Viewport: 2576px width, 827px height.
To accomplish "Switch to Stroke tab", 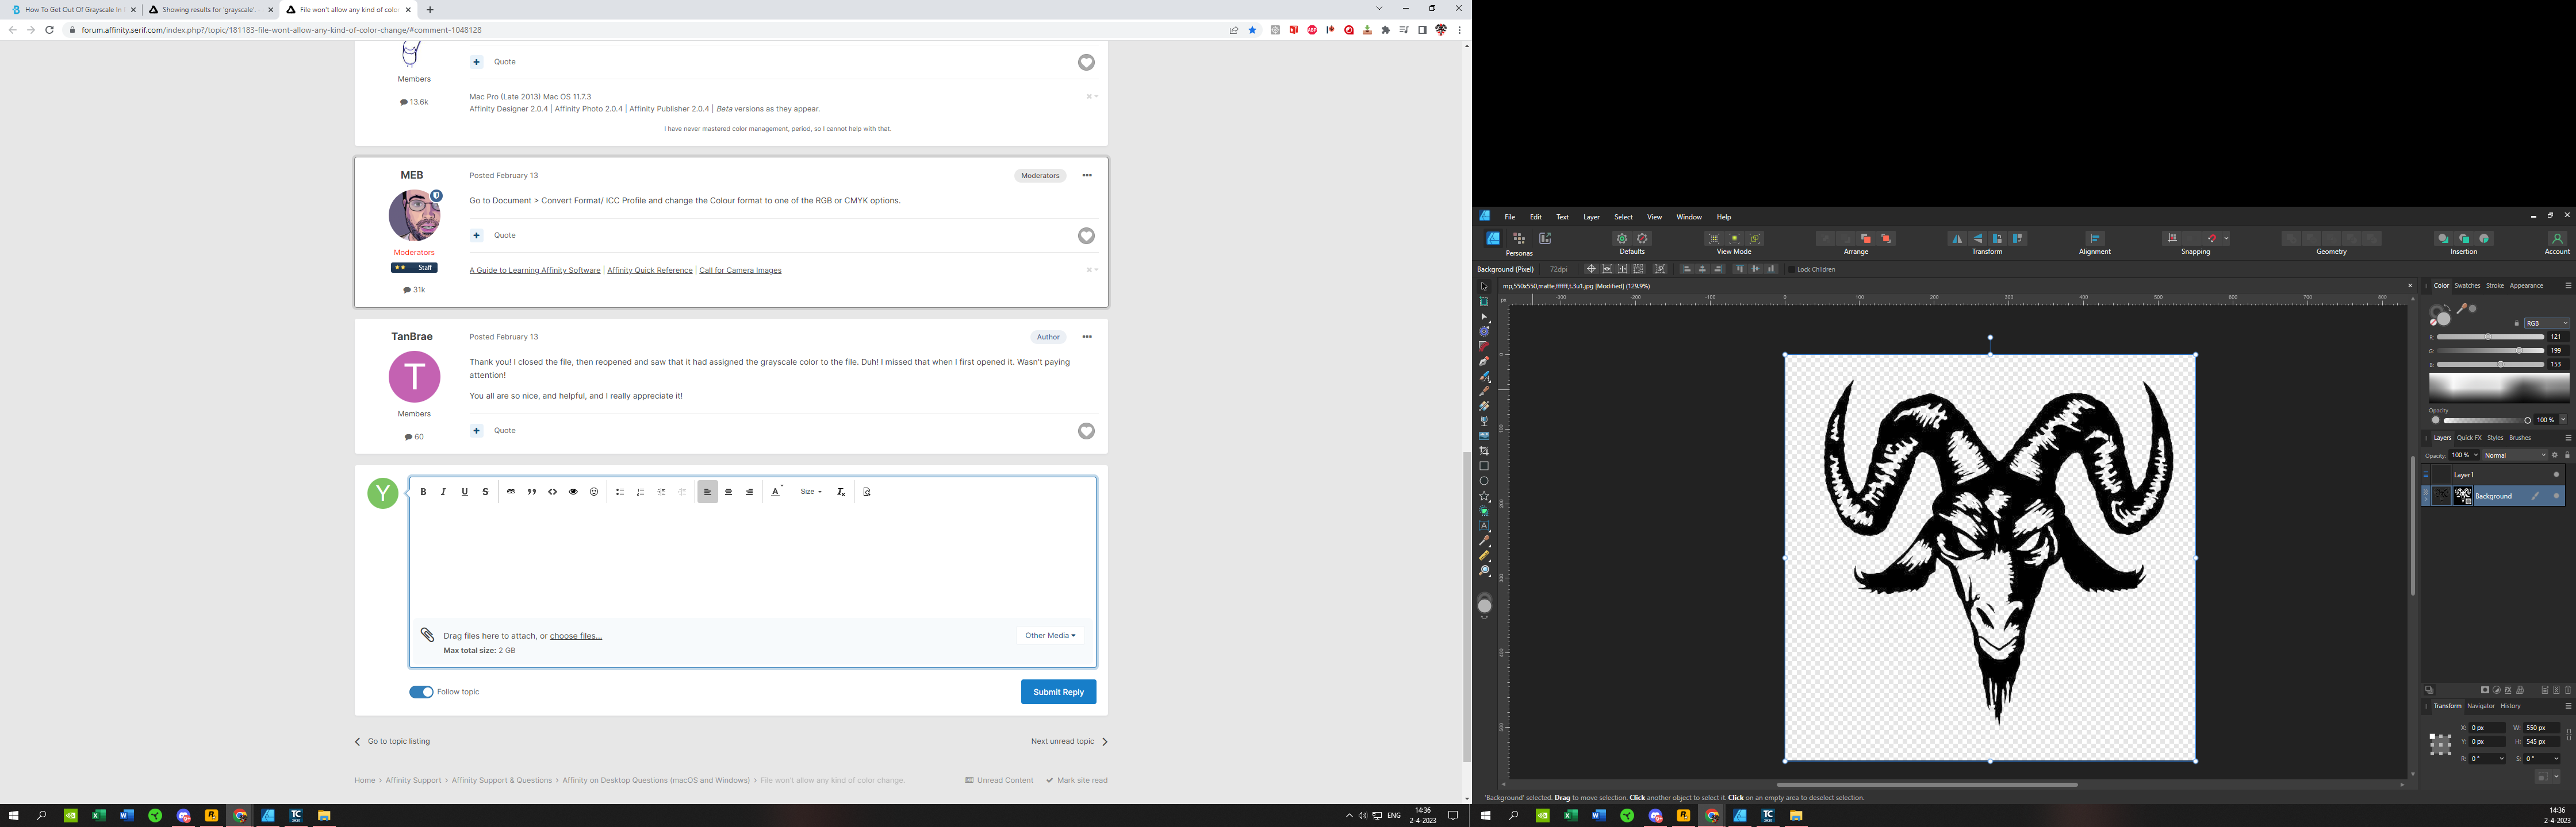I will [x=2495, y=285].
